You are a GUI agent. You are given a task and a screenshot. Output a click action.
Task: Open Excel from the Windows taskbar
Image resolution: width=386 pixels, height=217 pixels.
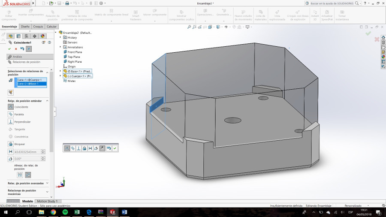77,212
